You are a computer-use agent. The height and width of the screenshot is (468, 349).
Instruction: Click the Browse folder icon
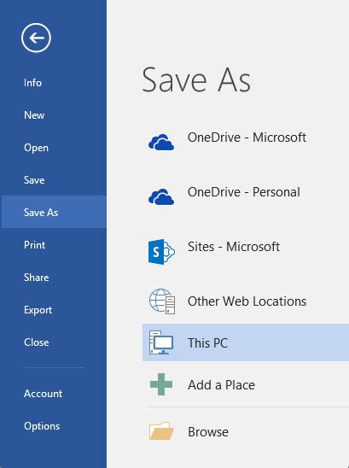click(x=161, y=430)
